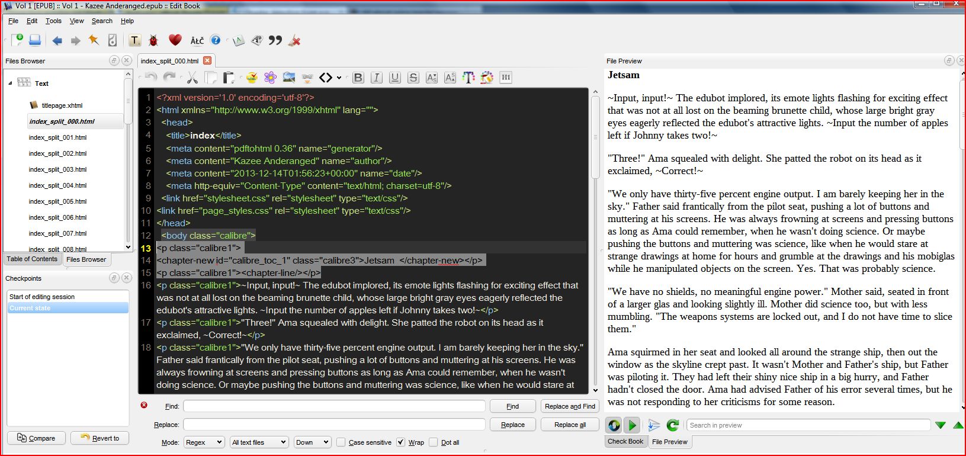Open text color tool with colorful T icon
966x456 pixels.
point(468,78)
